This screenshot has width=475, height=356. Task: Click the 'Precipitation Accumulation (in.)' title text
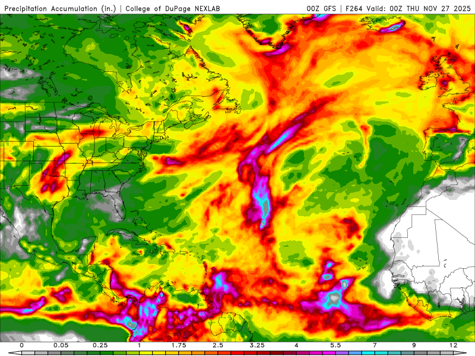tap(60, 8)
